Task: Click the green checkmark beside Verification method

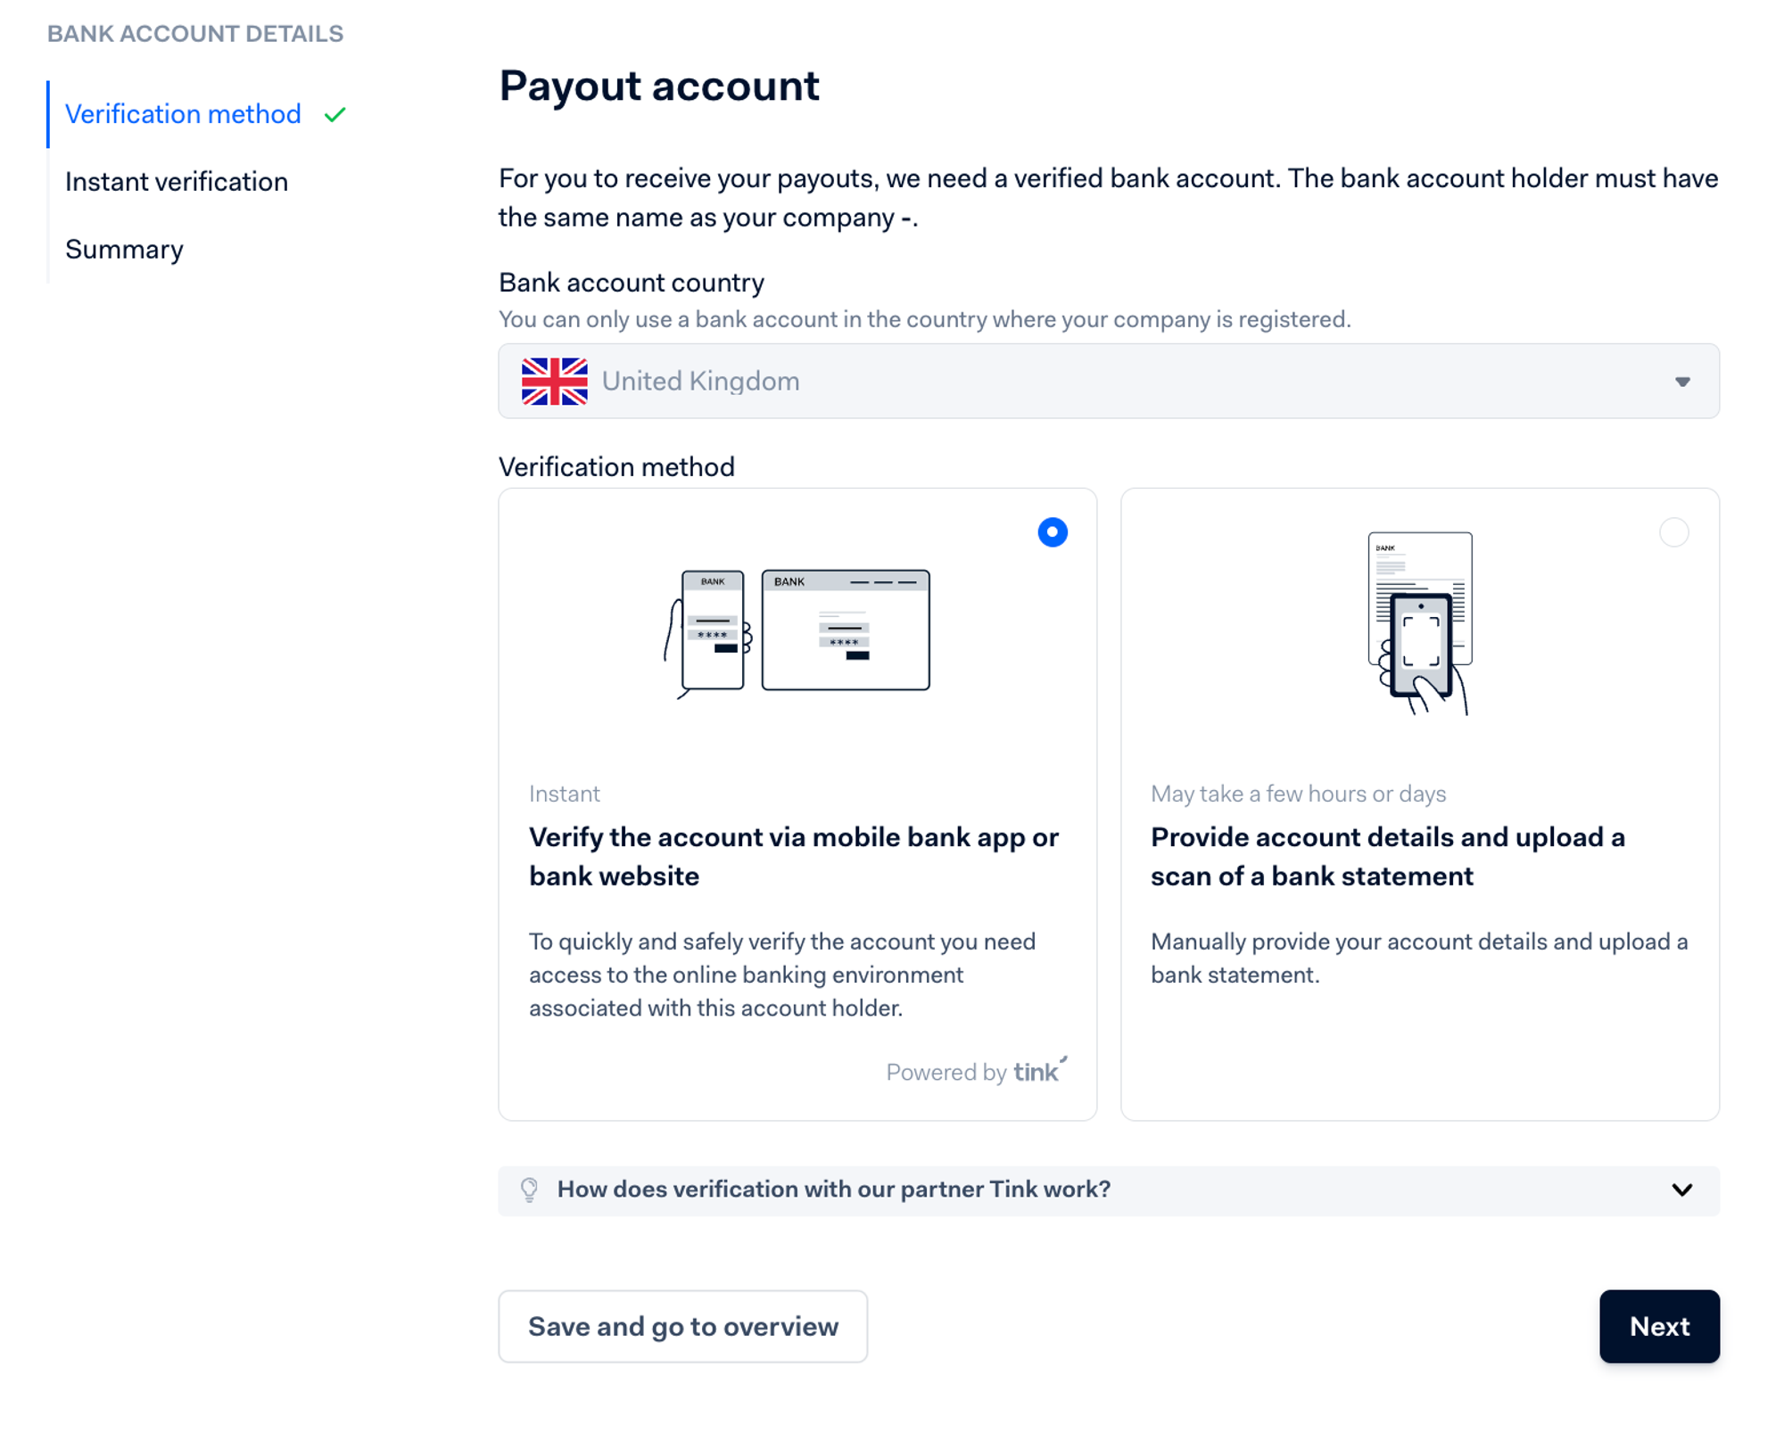Action: point(335,115)
